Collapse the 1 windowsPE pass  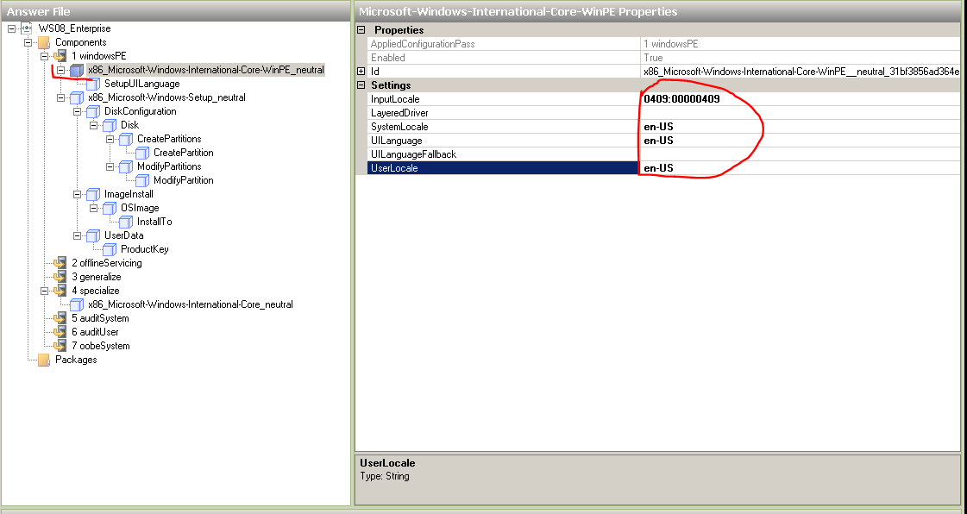tap(44, 56)
